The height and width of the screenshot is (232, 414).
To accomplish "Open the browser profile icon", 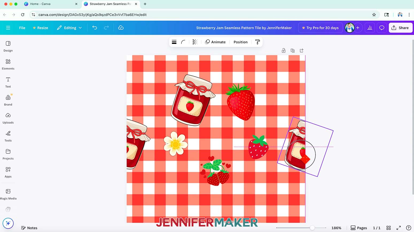I will click(400, 15).
